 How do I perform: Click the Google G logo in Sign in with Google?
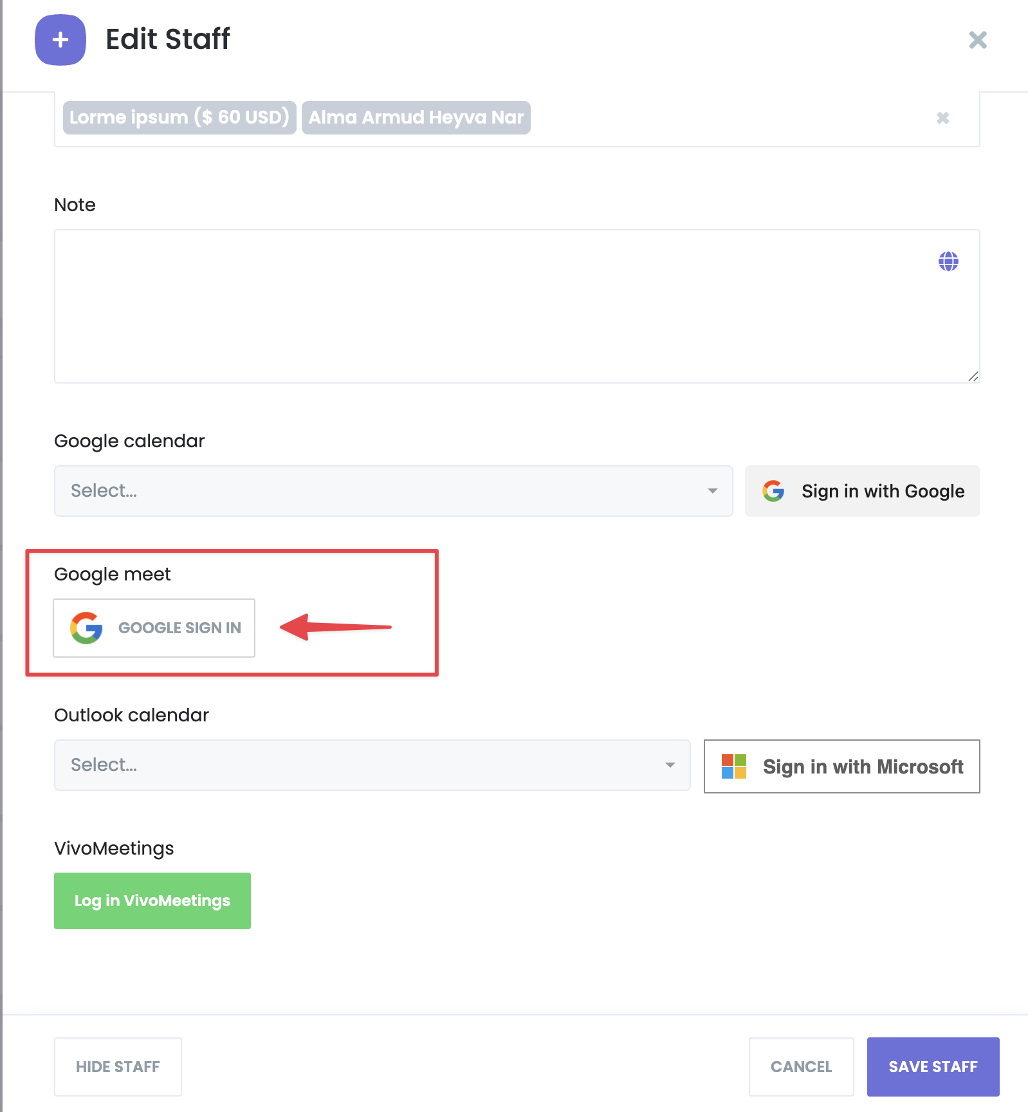(x=773, y=491)
